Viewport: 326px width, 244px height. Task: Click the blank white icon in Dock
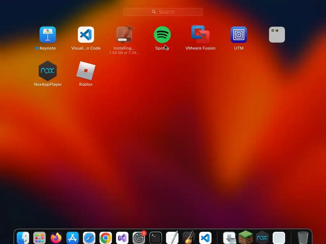pyautogui.click(x=279, y=238)
